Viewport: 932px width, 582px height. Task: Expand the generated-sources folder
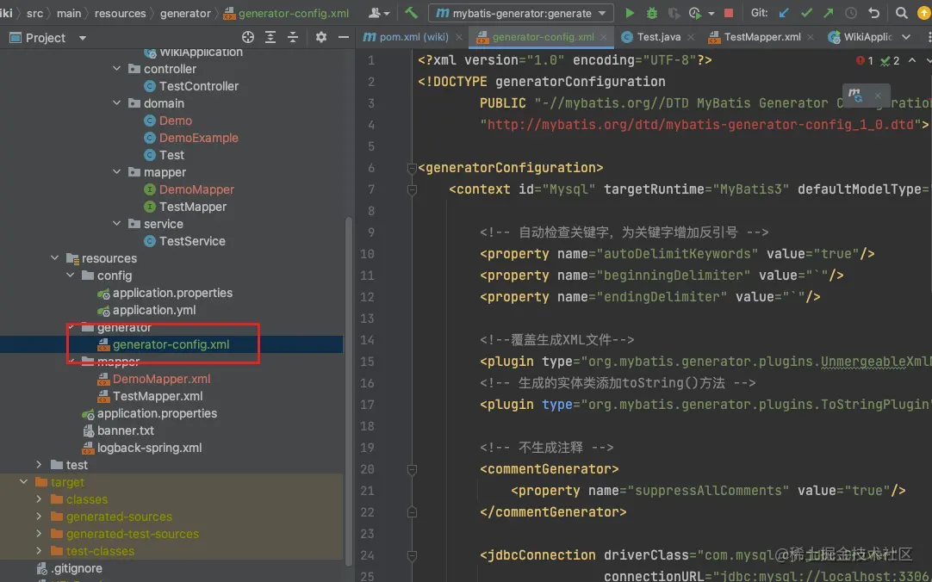tap(40, 517)
